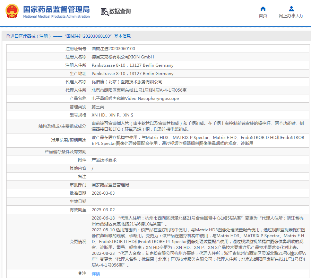Open the 数据查询 search icon

pos(105,12)
